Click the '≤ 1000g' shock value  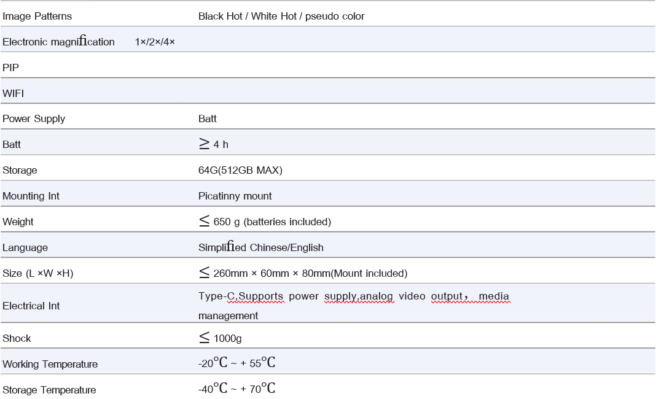click(x=221, y=338)
